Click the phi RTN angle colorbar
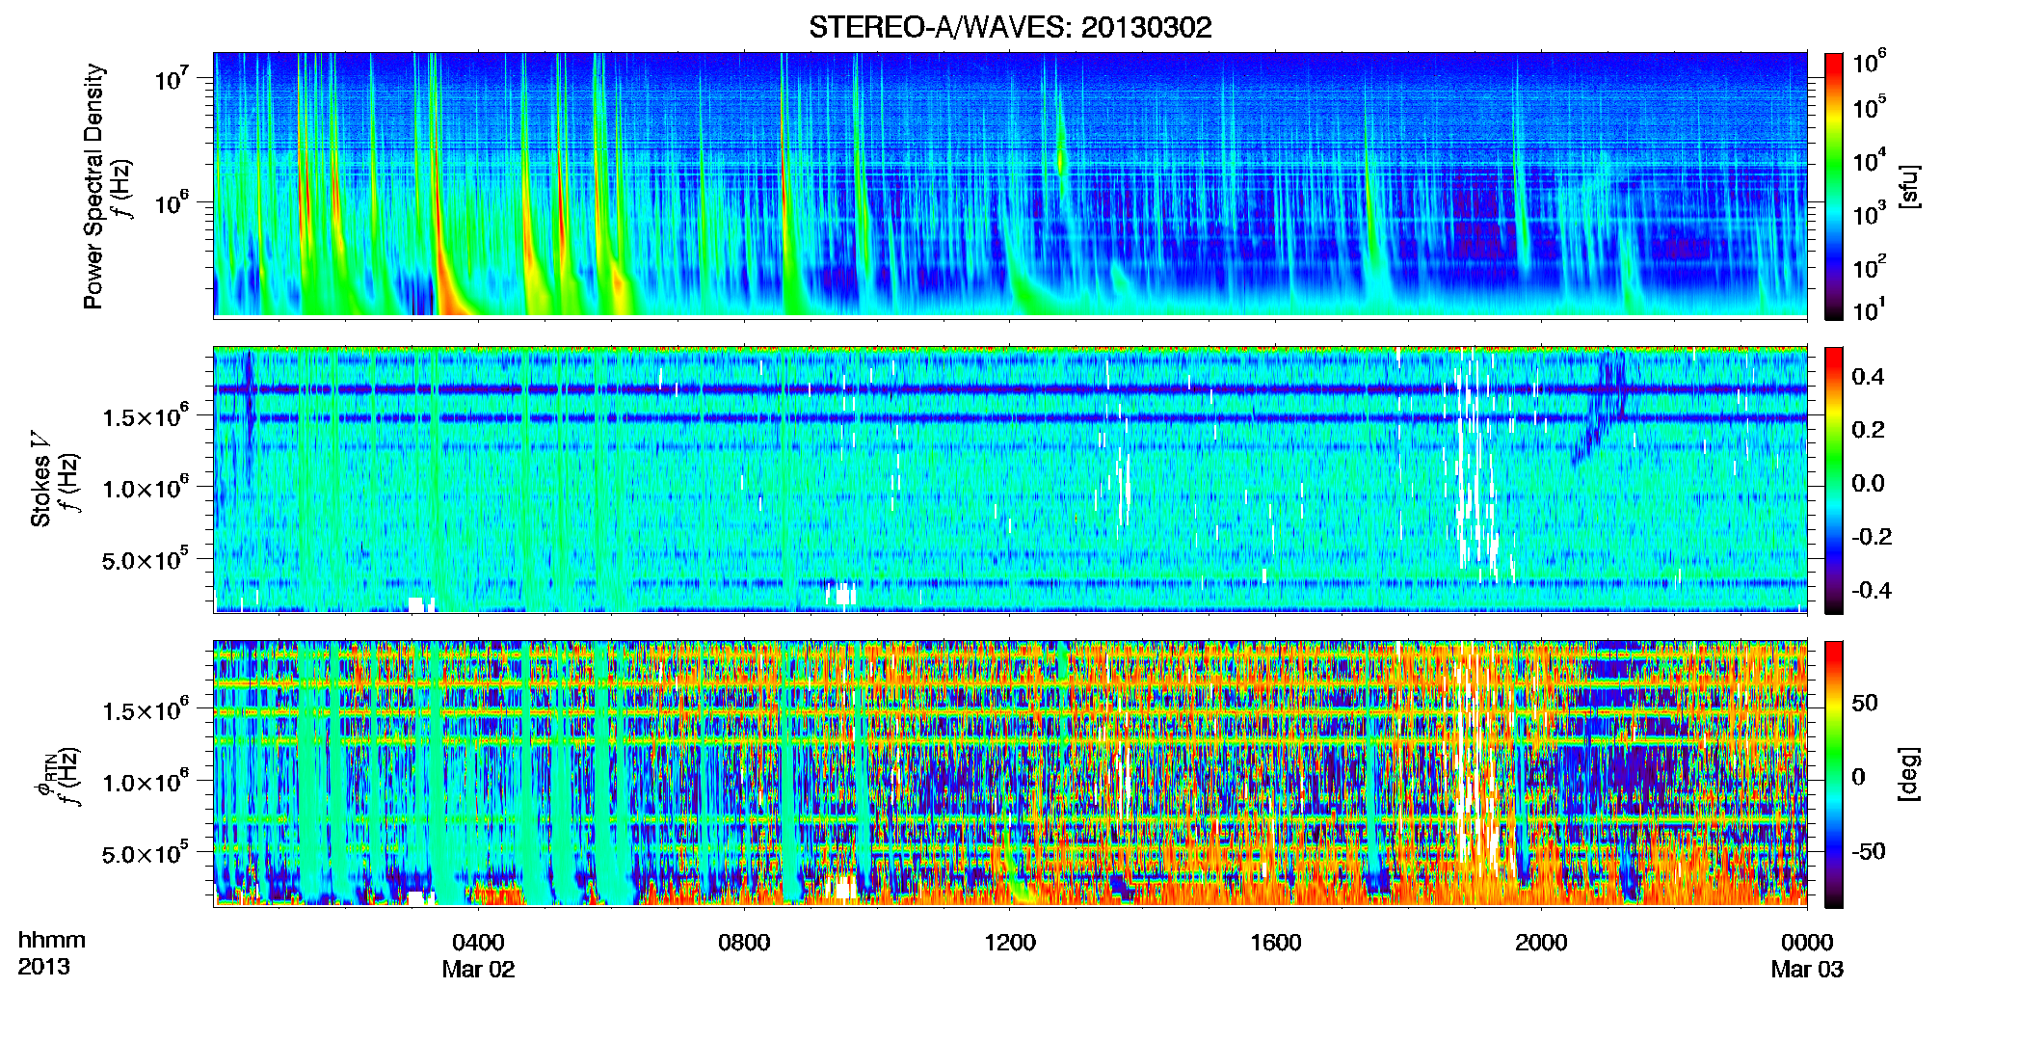The height and width of the screenshot is (1041, 2020). pos(1834,774)
